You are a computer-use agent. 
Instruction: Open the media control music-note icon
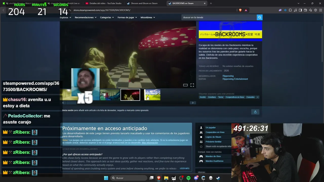pyautogui.click(x=295, y=10)
